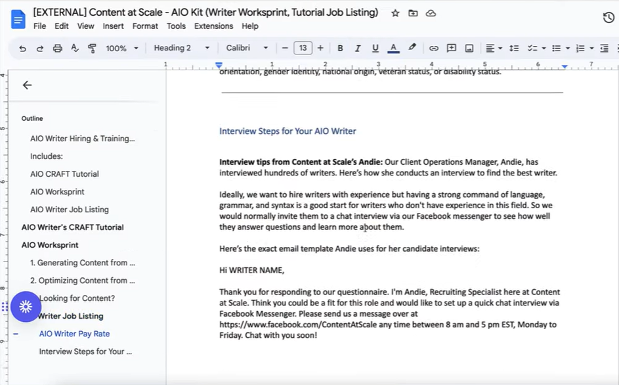
Task: Open the Calibri font dropdown
Action: pyautogui.click(x=247, y=48)
